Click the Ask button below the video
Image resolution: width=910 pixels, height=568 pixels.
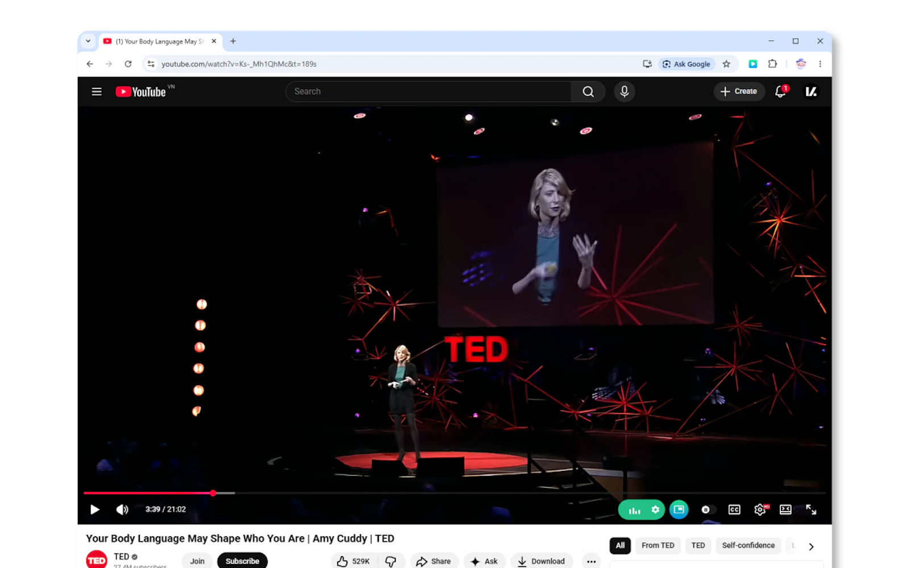coord(485,561)
